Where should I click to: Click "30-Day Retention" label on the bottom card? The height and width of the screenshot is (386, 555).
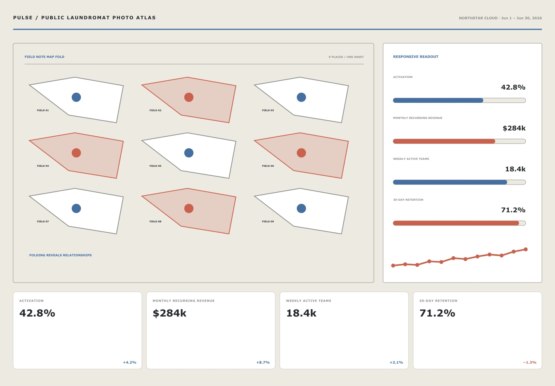438,301
